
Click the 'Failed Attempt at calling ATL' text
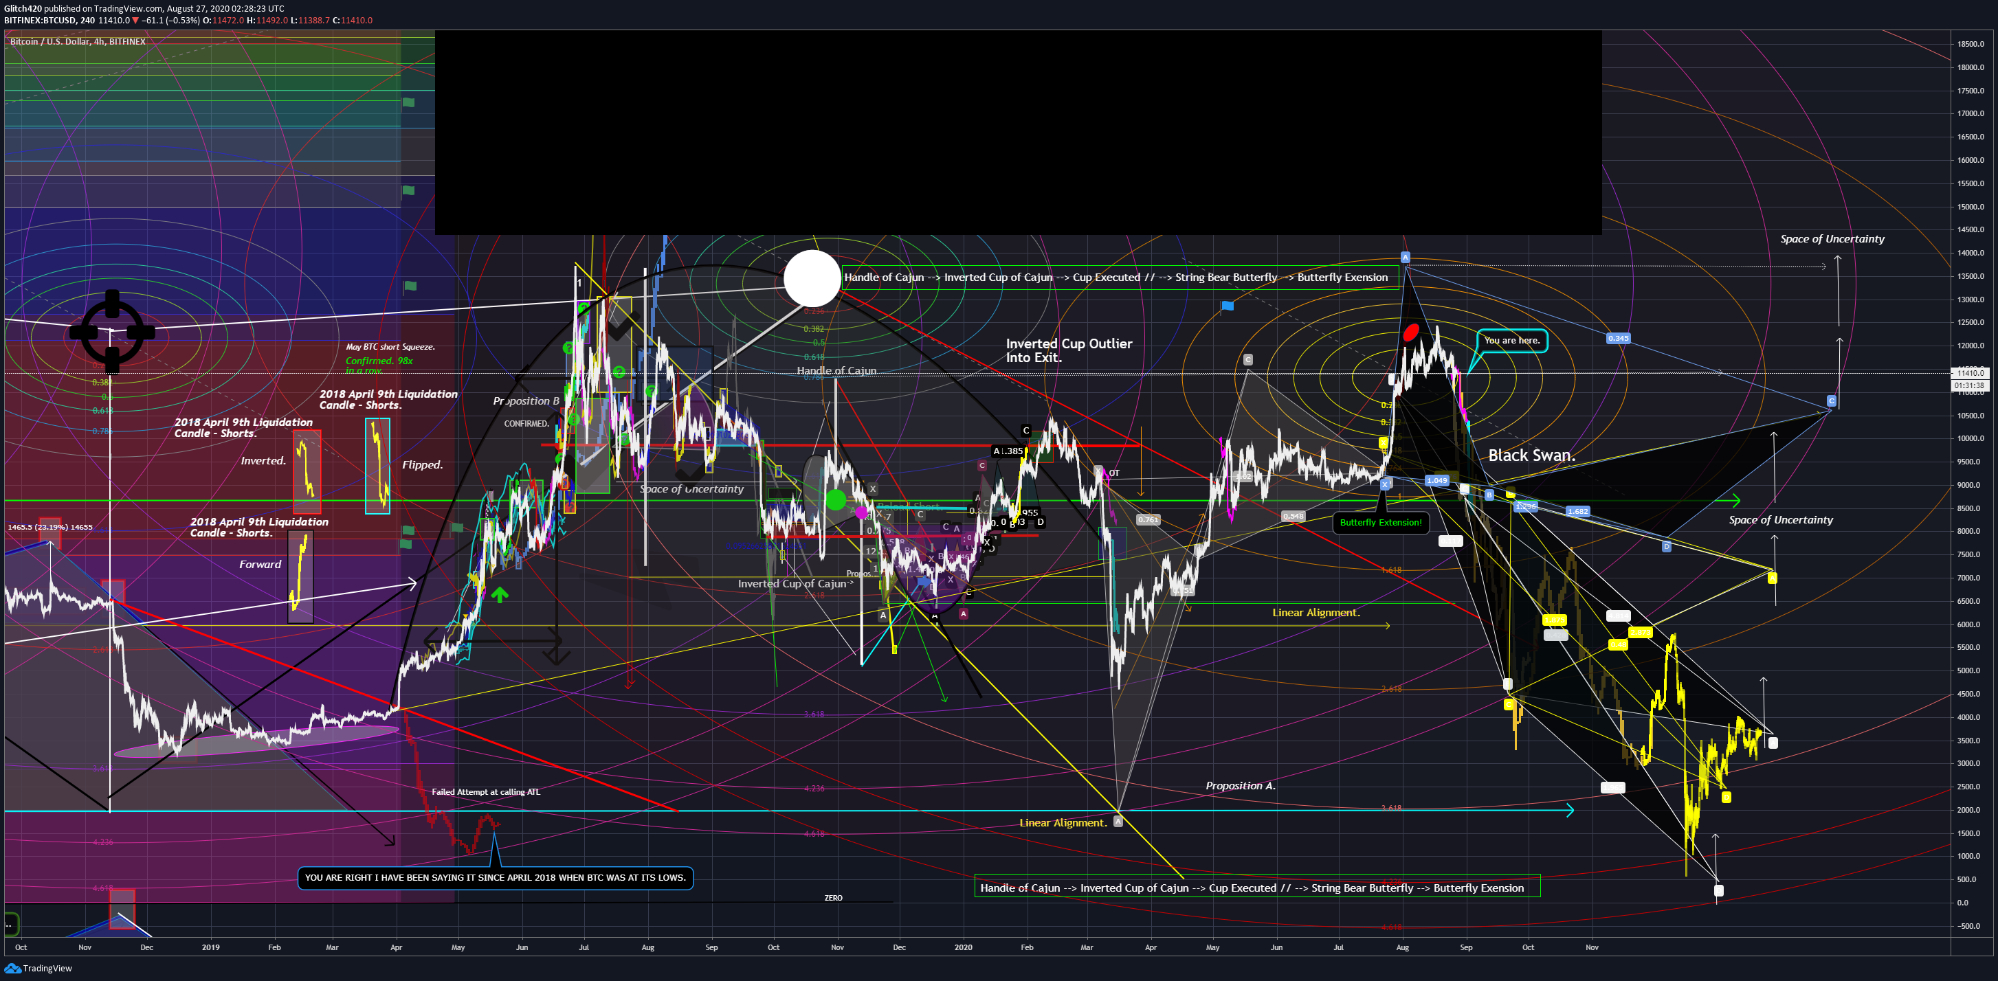click(x=485, y=792)
